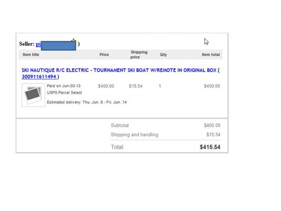The height and width of the screenshot is (211, 281).
Task: Click the Qty column header
Action: tap(163, 55)
